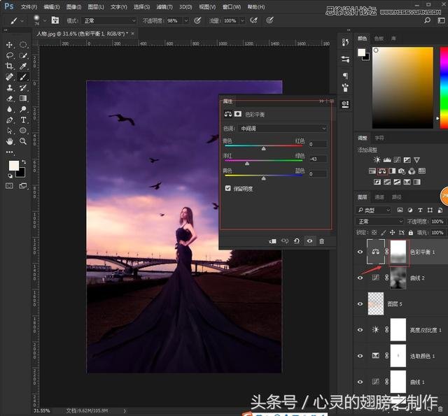Select the 曲线 2 layer
Viewport: 448px width, 416px height.
point(417,278)
